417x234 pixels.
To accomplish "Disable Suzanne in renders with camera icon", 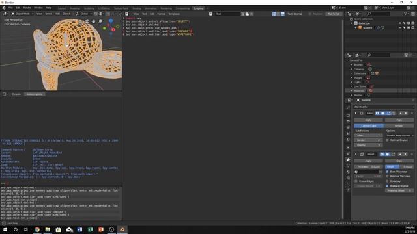I will coord(413,27).
